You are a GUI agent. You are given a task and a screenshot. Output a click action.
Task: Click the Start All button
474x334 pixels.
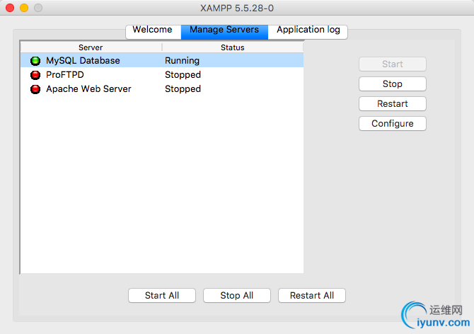162,295
